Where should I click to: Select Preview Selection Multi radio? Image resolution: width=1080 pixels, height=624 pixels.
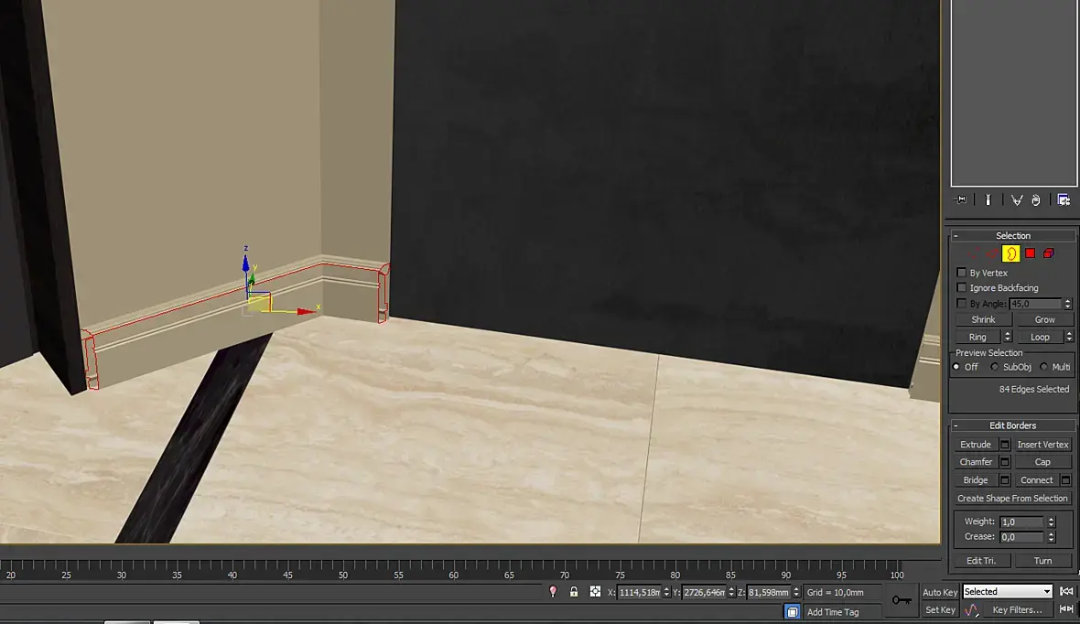(x=1044, y=367)
